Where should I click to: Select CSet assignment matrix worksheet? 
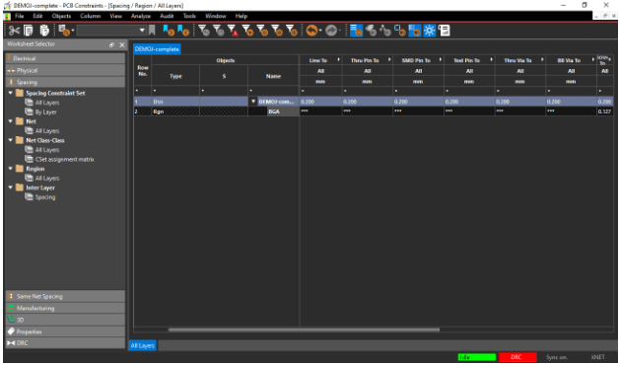64,159
